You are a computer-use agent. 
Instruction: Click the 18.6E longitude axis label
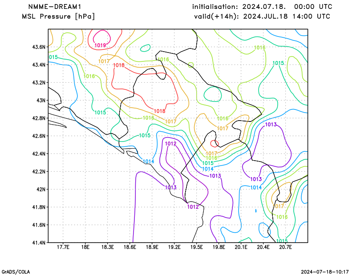129,247
